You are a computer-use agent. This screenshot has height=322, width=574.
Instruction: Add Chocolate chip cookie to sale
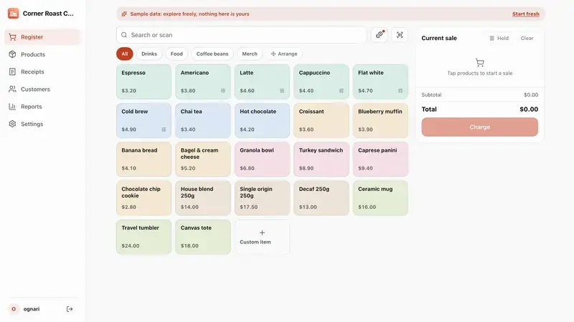(144, 198)
